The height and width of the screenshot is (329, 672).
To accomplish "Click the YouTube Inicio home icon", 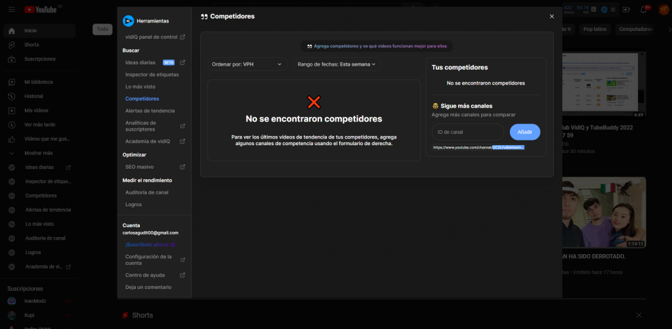I will click(x=12, y=31).
